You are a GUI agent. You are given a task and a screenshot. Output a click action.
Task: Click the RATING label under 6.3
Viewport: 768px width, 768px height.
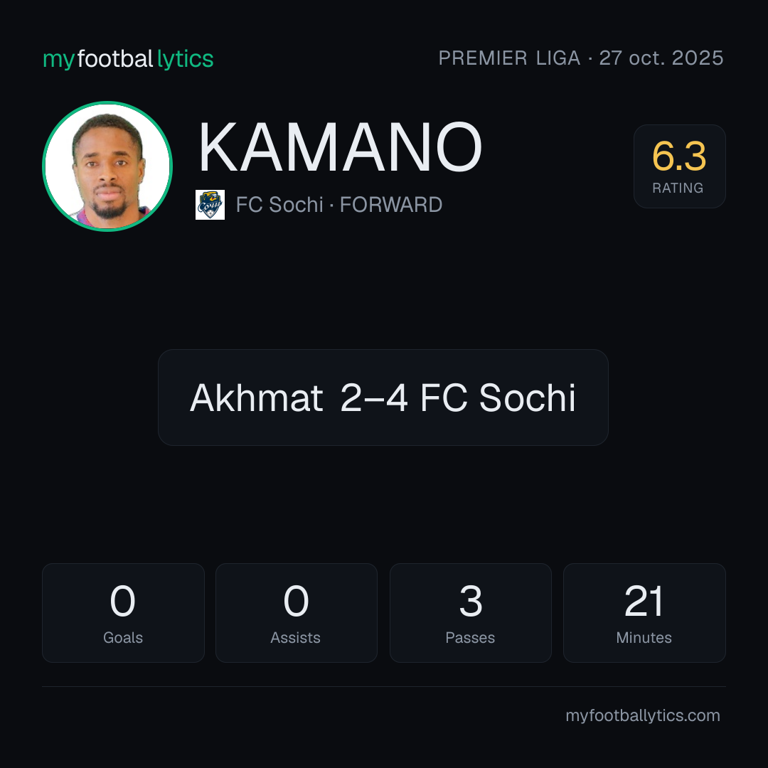tap(678, 188)
